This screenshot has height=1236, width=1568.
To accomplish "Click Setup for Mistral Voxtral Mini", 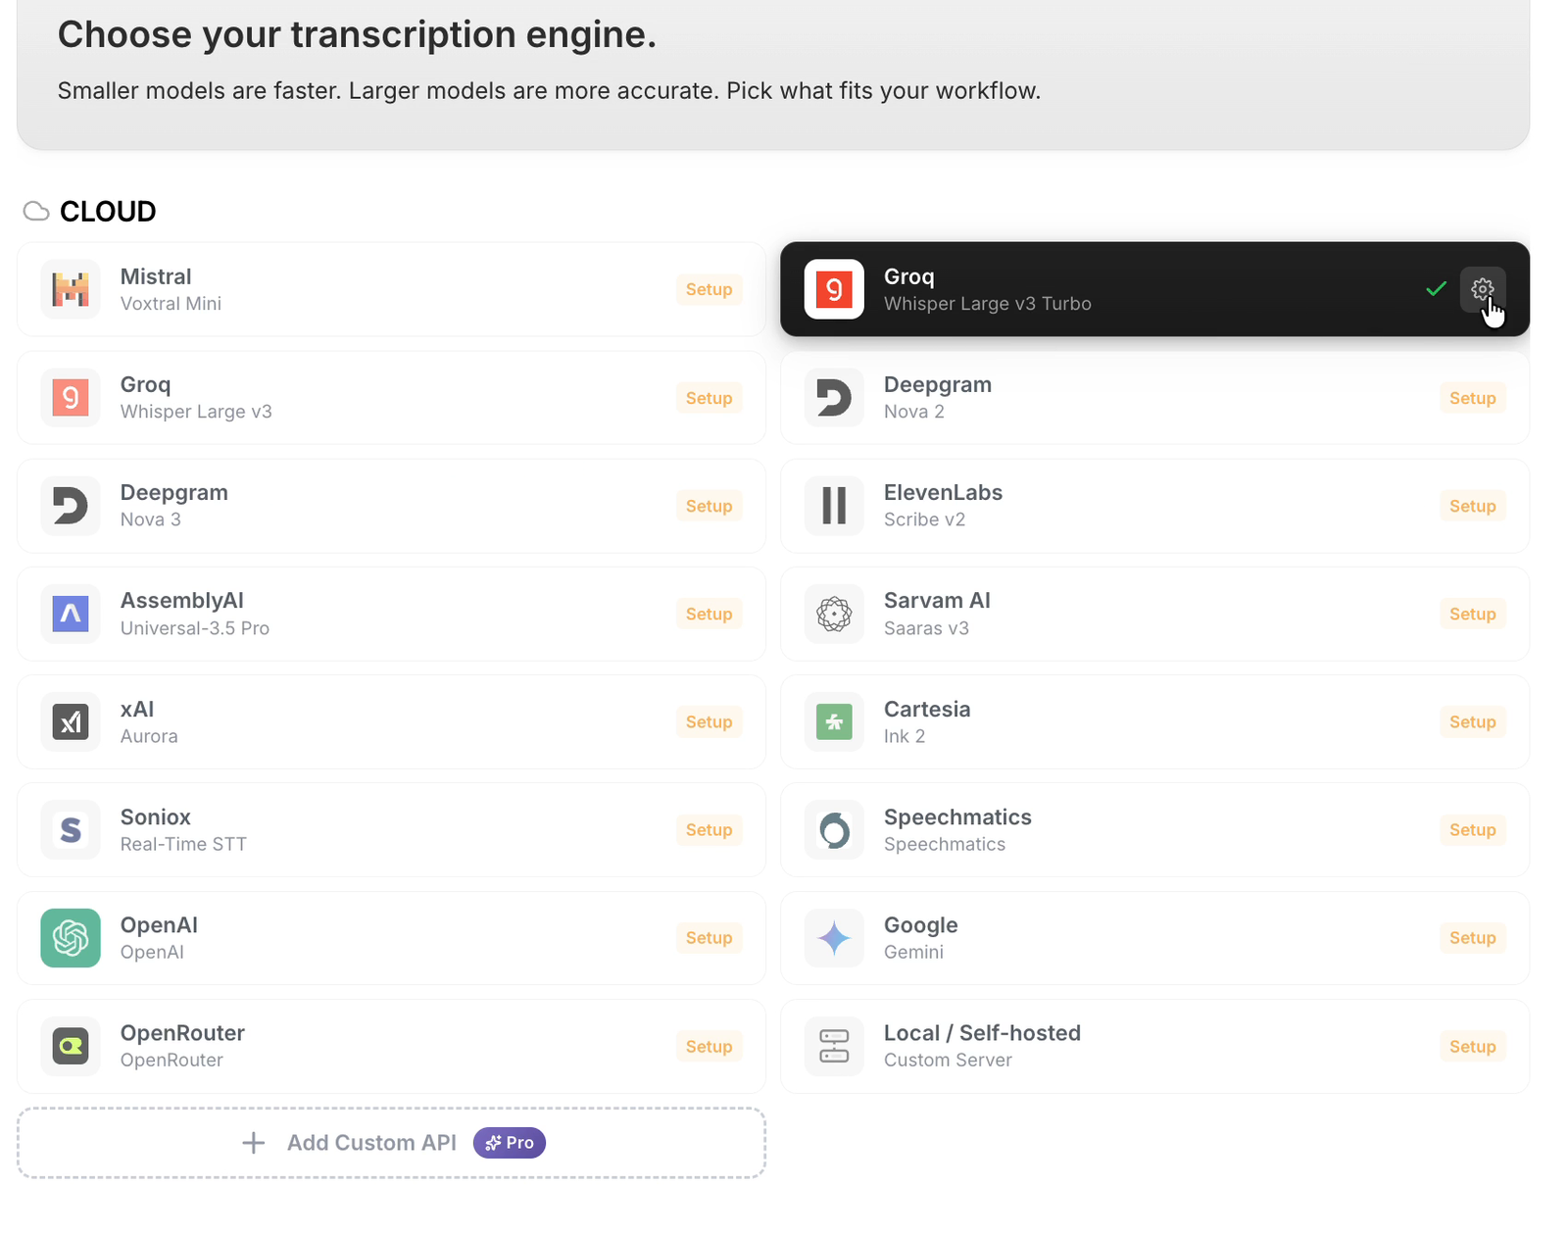I will pos(709,289).
